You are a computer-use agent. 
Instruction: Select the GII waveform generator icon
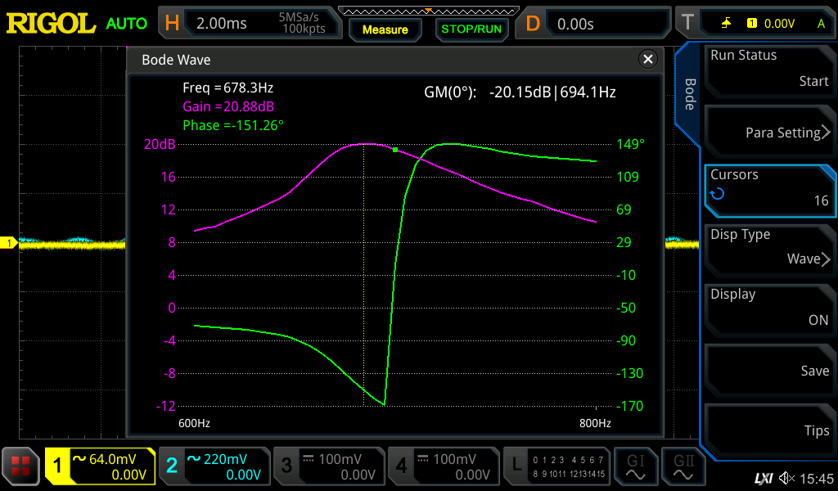pyautogui.click(x=683, y=466)
